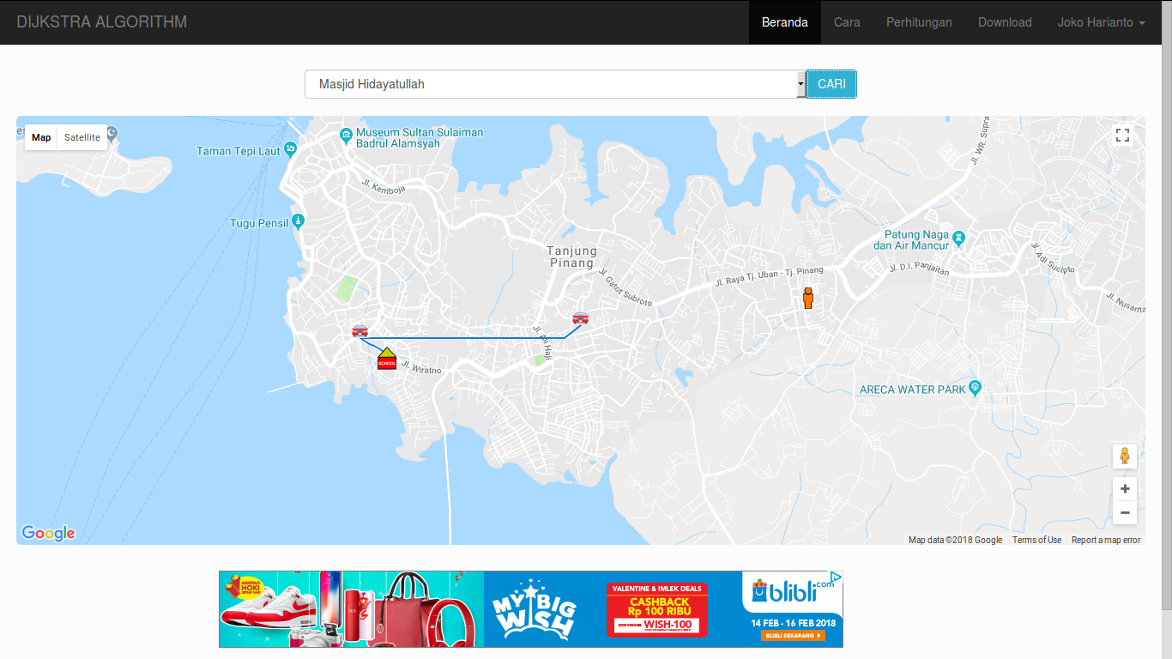This screenshot has height=659, width=1172.
Task: Toggle fullscreen map view
Action: tap(1122, 136)
